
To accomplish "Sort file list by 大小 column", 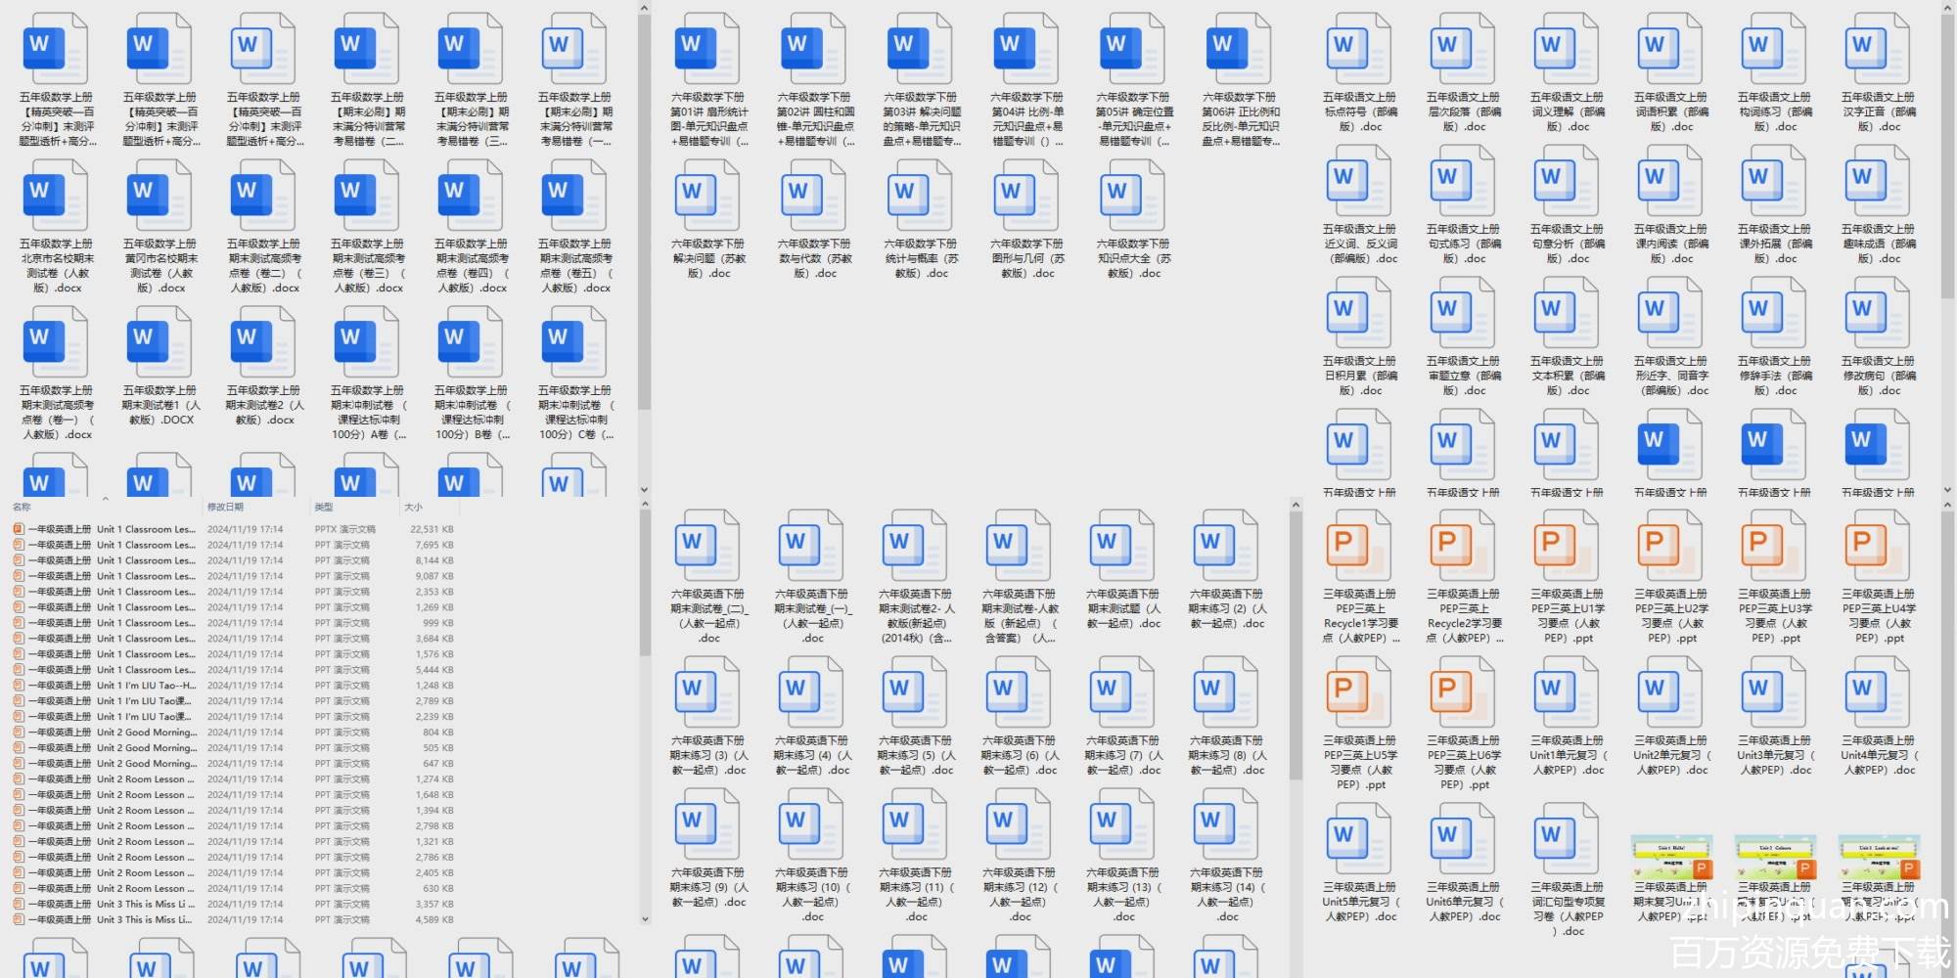I will click(414, 507).
